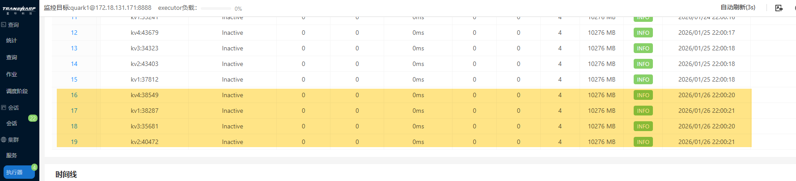Click the INFO button for kv3:35681
Image resolution: width=796 pixels, height=181 pixels.
coord(643,126)
